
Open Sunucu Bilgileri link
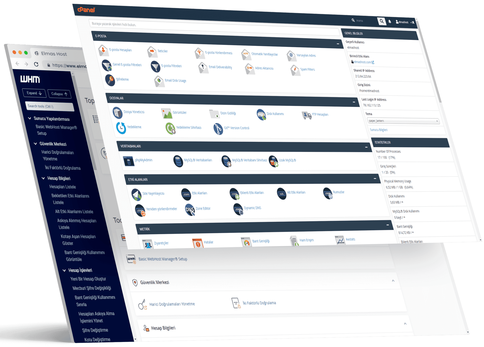coord(379,130)
